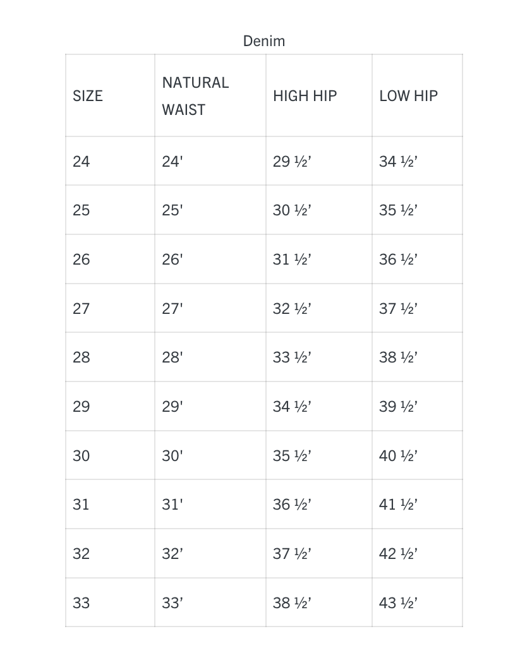The width and height of the screenshot is (532, 648).
Task: Click size 32 in the SIZE column
Action: pyautogui.click(x=82, y=554)
